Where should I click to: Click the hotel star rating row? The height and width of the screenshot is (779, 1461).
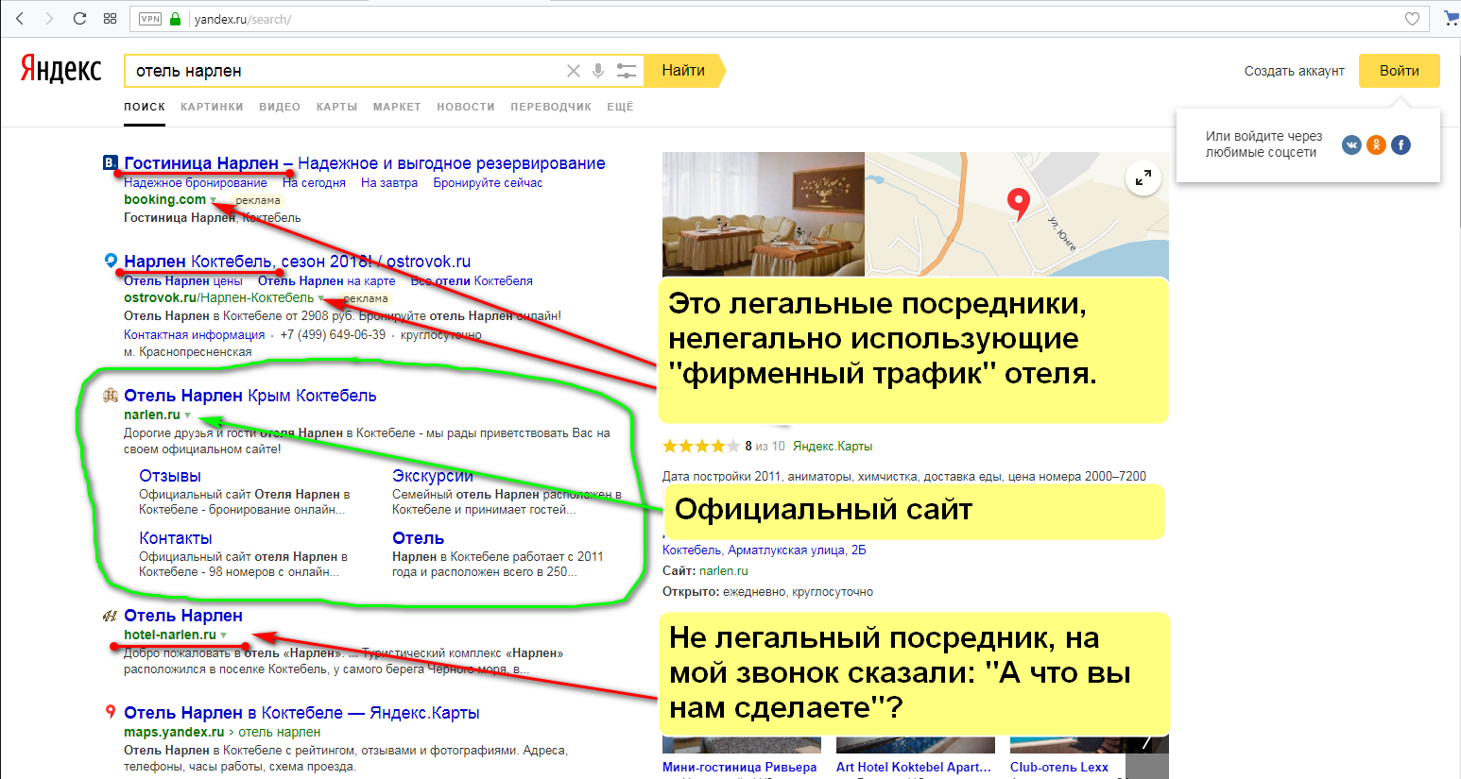(x=701, y=446)
